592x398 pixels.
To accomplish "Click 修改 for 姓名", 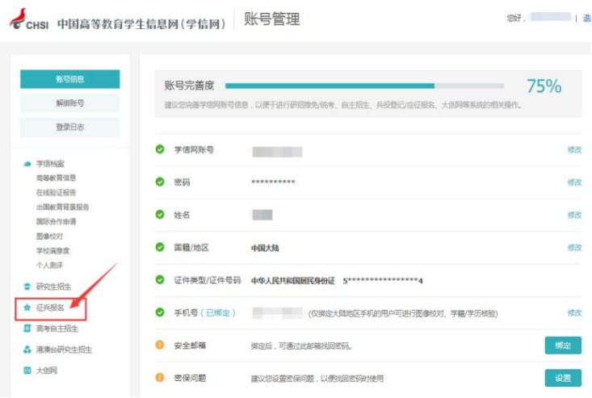I will pyautogui.click(x=574, y=215).
